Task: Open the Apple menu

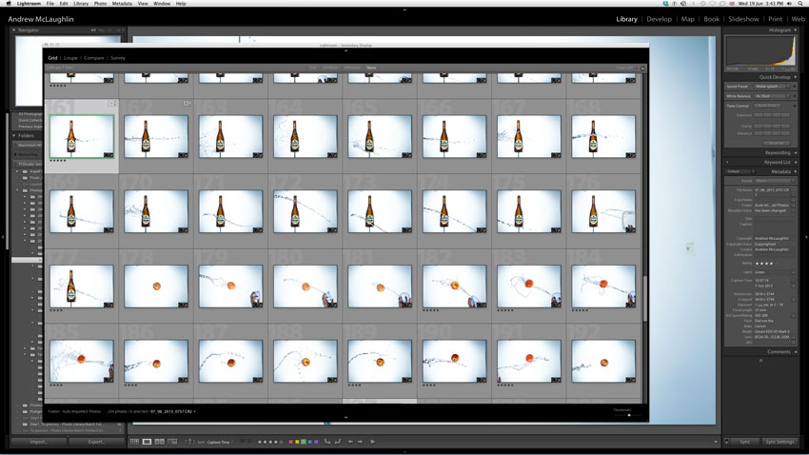Action: point(9,4)
